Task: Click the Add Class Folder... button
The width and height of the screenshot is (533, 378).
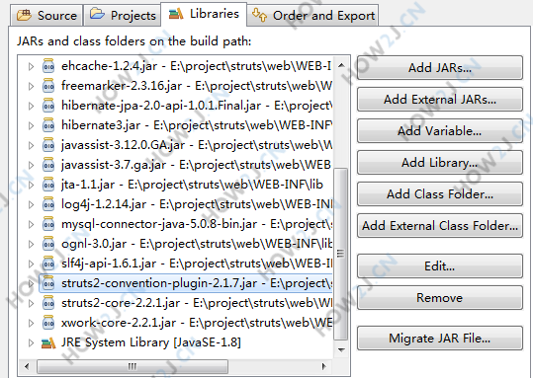Action: [440, 193]
